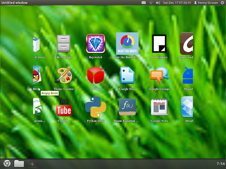Open Chrome browser from the bottom shelf
226x169 pixels.
tap(7, 164)
